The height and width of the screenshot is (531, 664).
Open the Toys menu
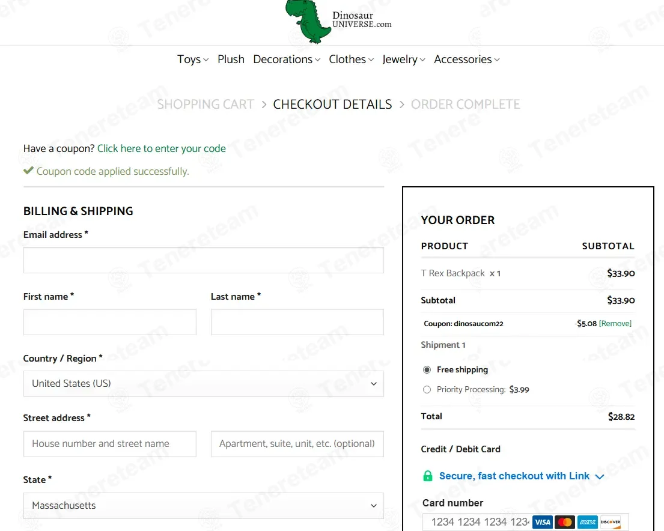coord(193,59)
